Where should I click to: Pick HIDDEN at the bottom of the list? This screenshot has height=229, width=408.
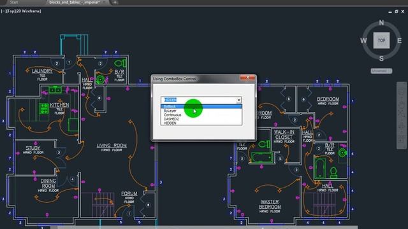point(201,123)
